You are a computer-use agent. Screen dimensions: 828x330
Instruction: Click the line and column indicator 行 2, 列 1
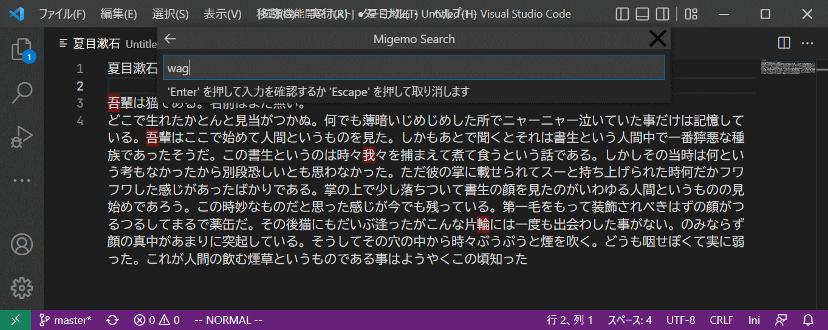point(570,320)
